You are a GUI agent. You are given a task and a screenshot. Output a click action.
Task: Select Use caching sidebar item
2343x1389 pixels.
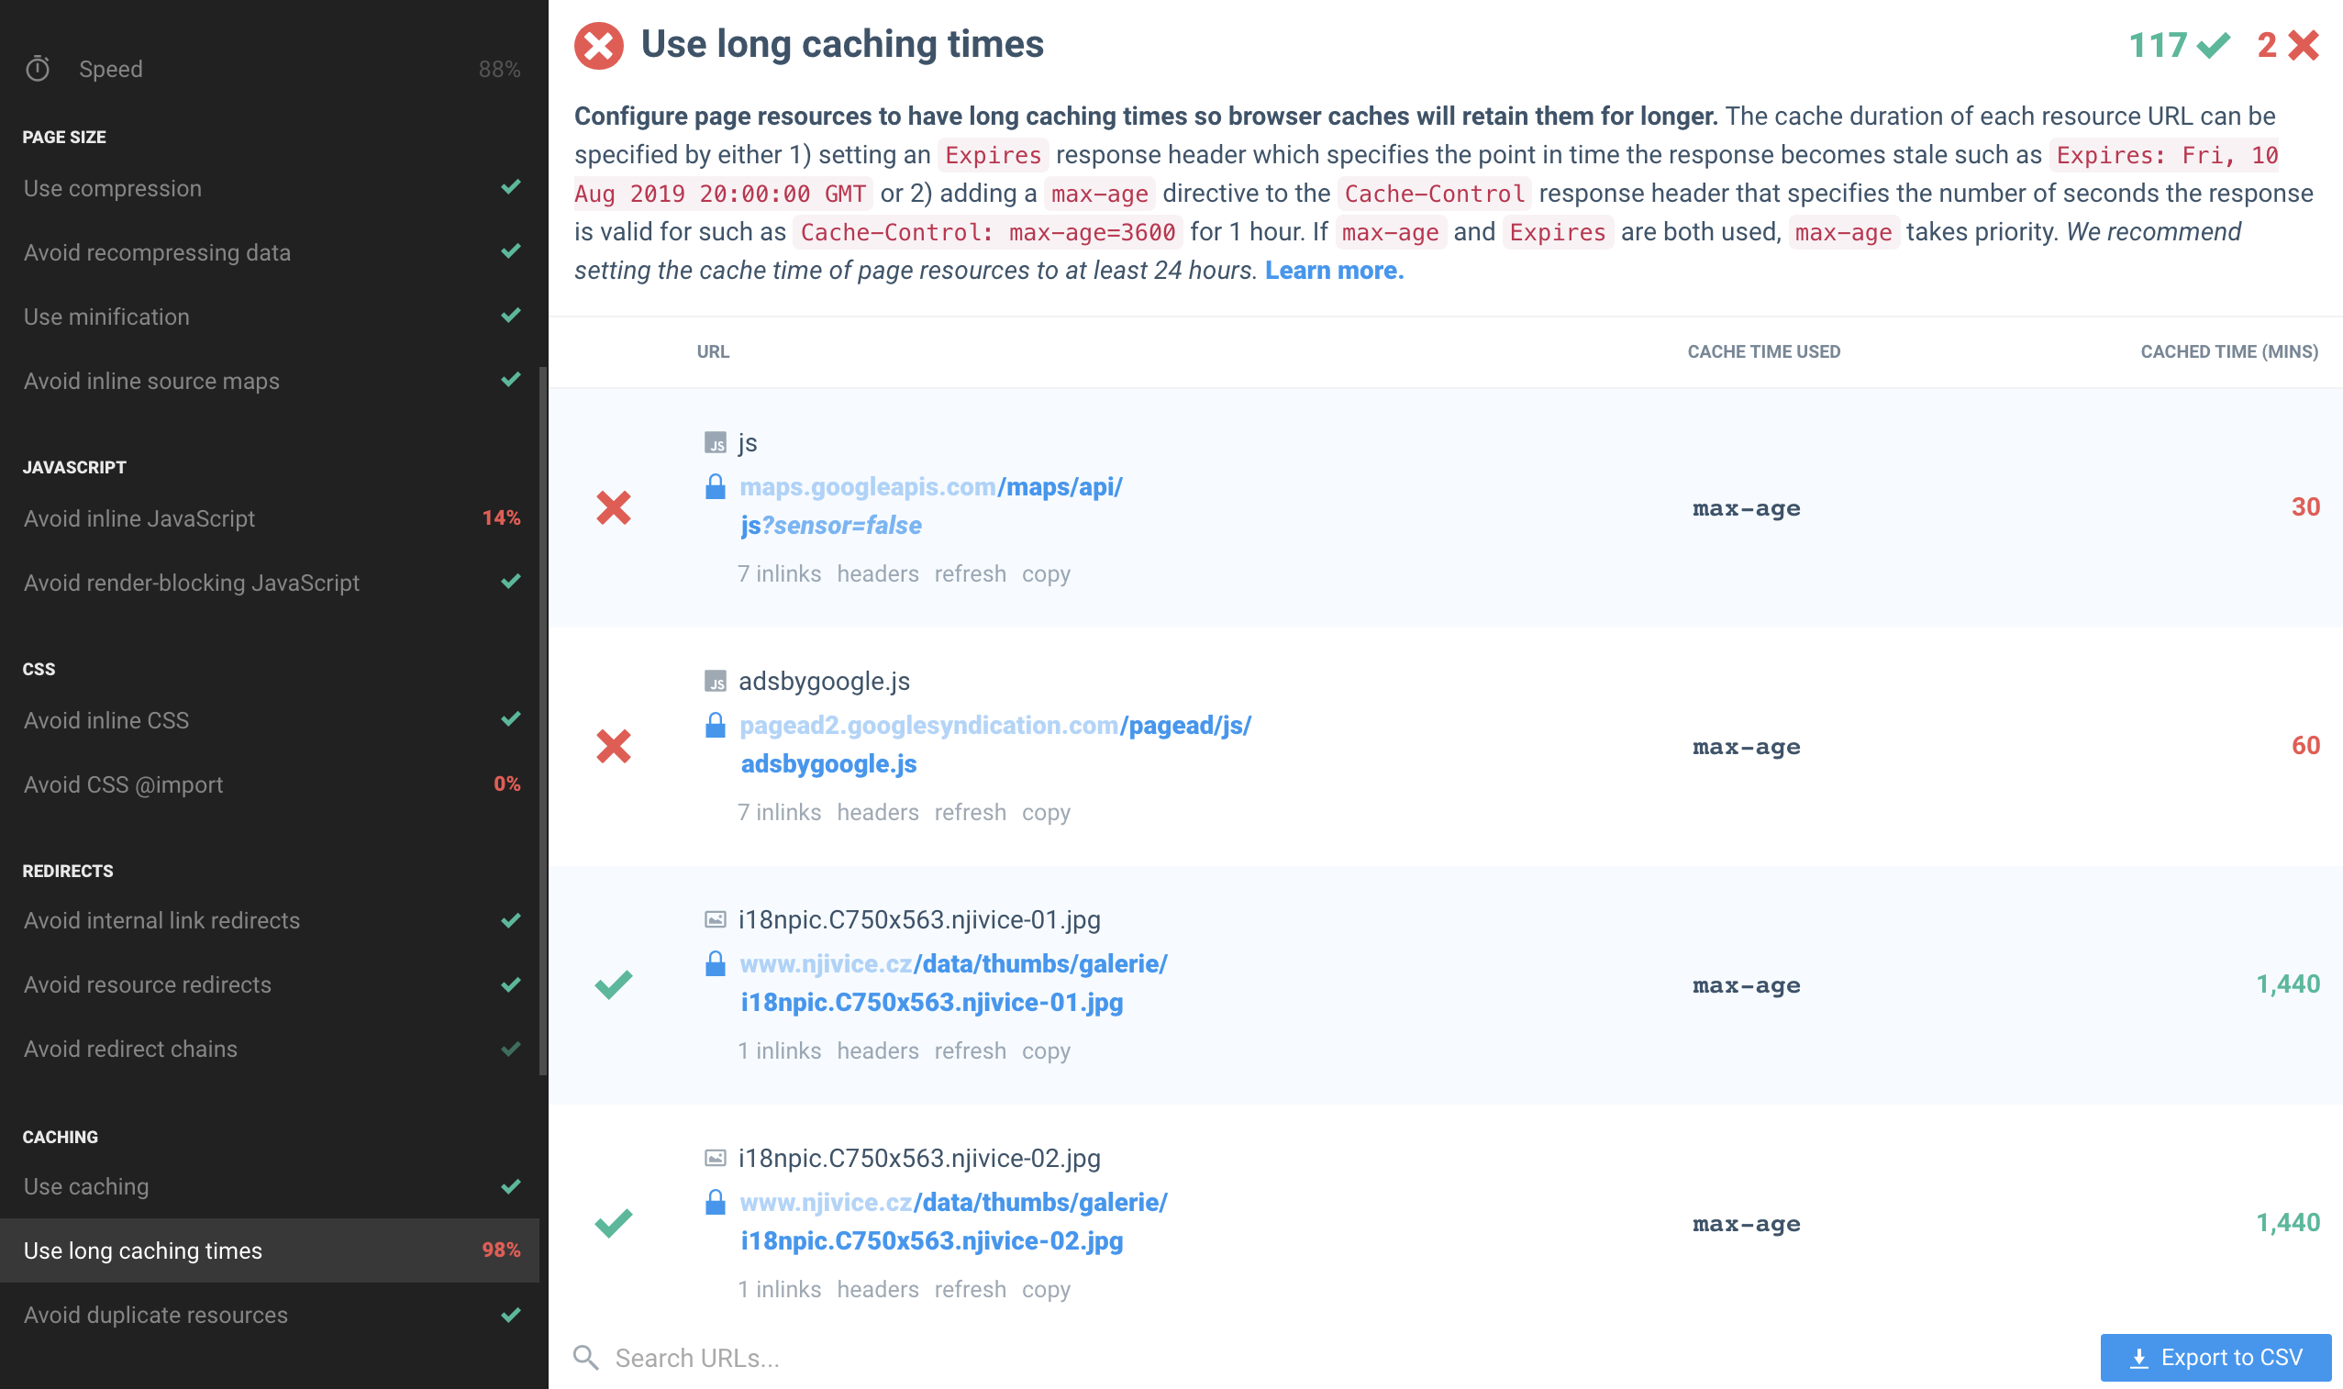coord(86,1186)
